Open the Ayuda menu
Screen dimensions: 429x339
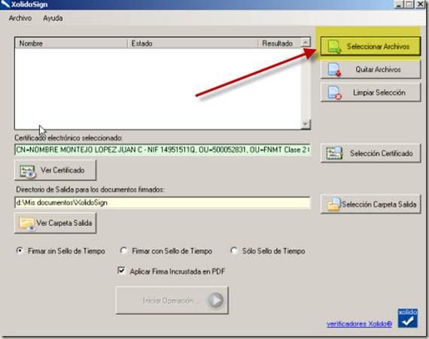click(53, 18)
